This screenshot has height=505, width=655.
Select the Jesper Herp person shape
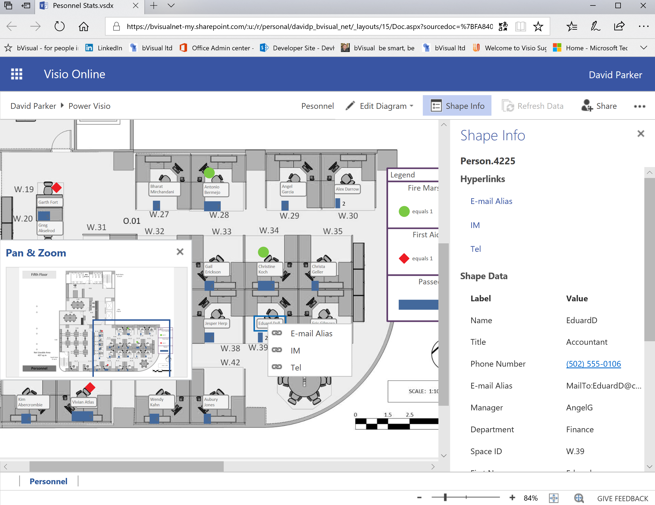[x=216, y=323]
